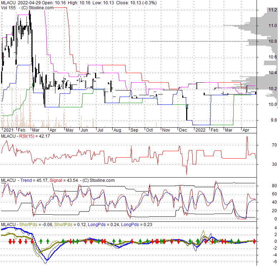Screen dimensions: 278x266
Task: Click the May month label on time axis
Action: coord(69,130)
